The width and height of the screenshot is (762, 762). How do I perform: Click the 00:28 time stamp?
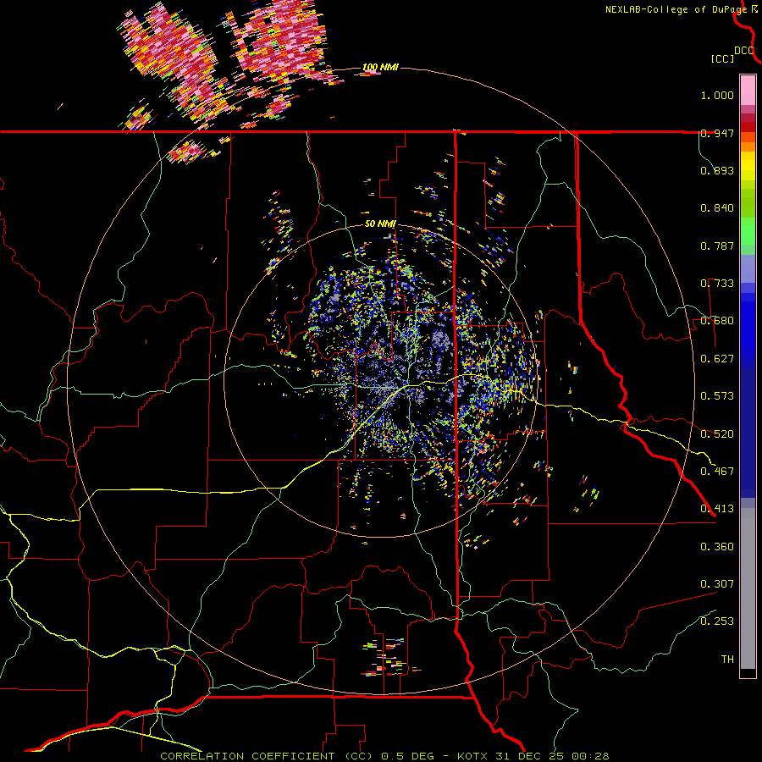pos(590,756)
